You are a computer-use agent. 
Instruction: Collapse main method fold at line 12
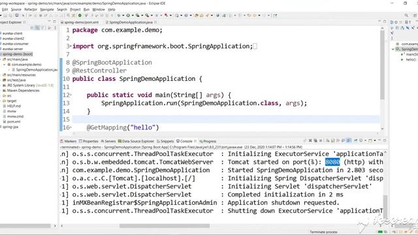tap(71, 95)
